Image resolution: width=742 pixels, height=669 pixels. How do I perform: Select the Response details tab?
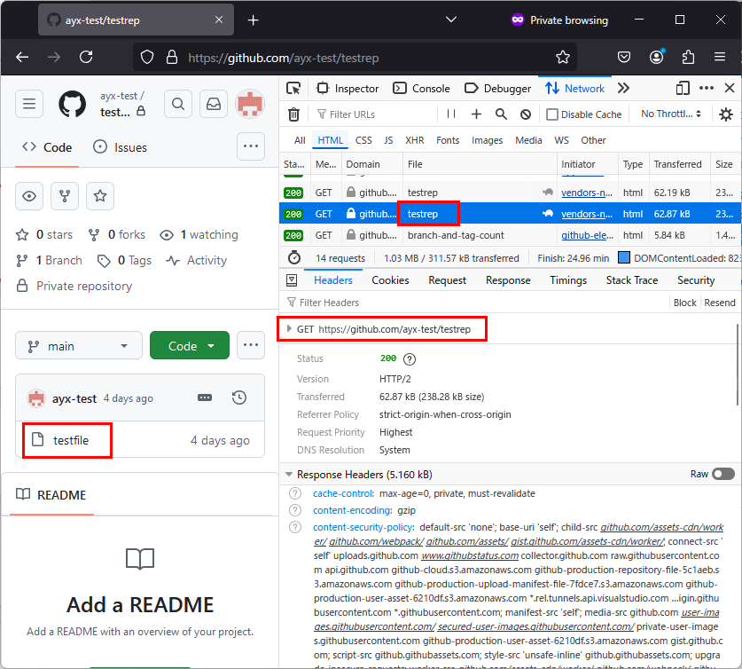(x=508, y=280)
